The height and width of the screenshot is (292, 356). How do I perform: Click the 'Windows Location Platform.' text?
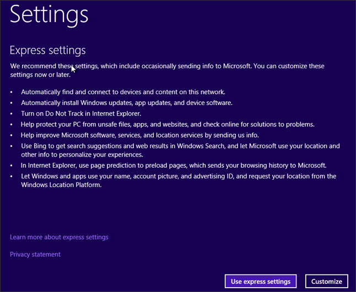(62, 185)
